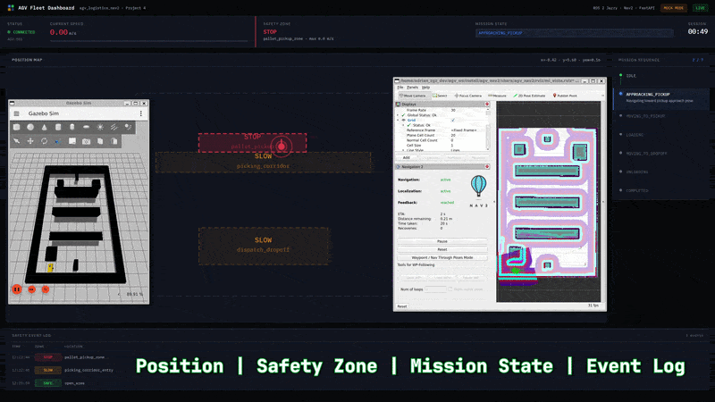Click the Num of loops input field
The height and width of the screenshot is (402, 715).
click(435, 289)
